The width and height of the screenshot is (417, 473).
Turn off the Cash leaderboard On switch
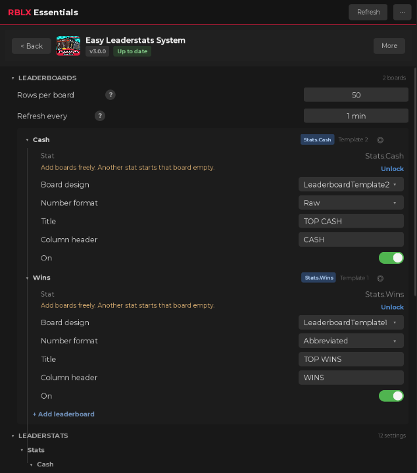[x=391, y=258]
